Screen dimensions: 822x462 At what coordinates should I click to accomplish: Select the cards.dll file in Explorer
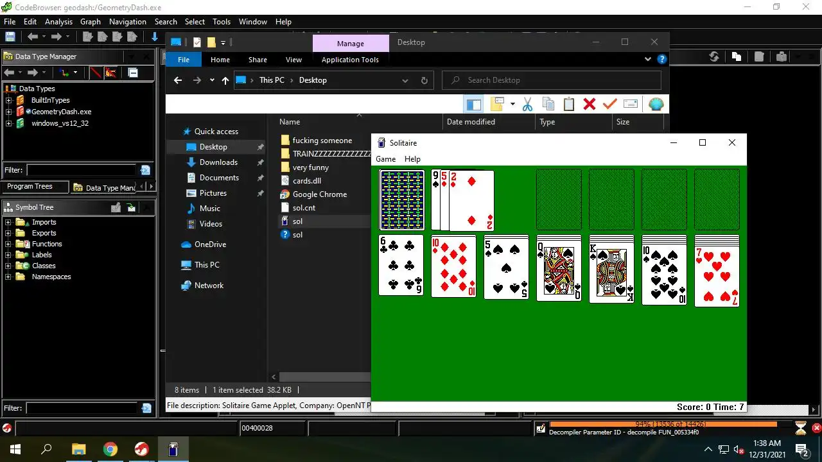[307, 181]
